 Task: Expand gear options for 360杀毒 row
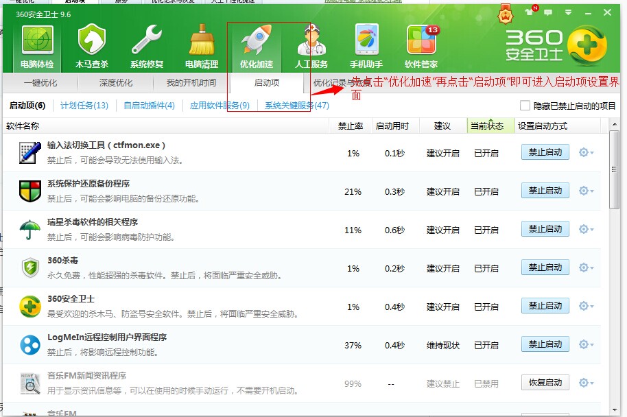coord(586,267)
